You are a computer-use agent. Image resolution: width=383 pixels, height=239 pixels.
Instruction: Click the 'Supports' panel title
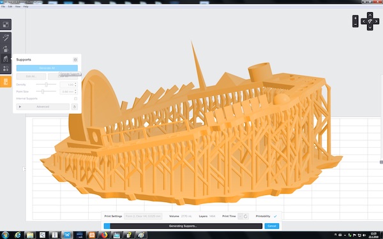[24, 60]
